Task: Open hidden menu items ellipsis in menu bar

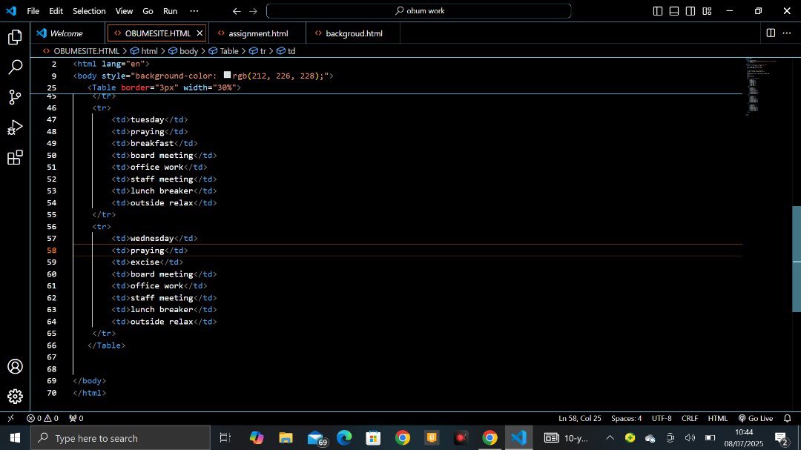Action: point(194,10)
